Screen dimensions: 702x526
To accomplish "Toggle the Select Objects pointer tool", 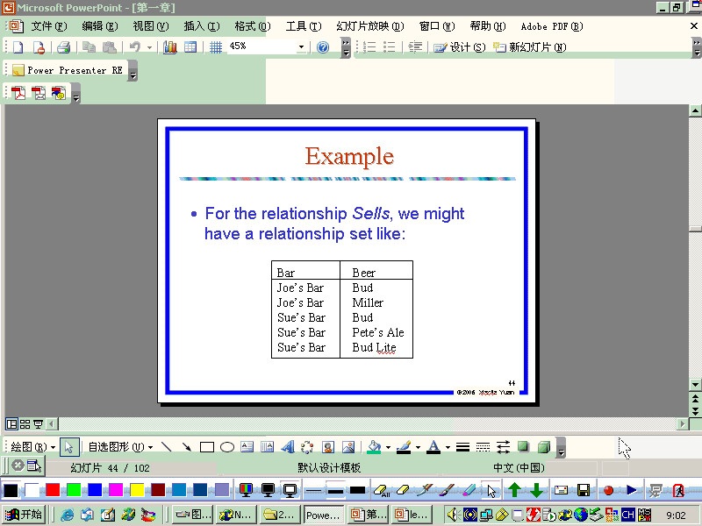I will coord(69,446).
